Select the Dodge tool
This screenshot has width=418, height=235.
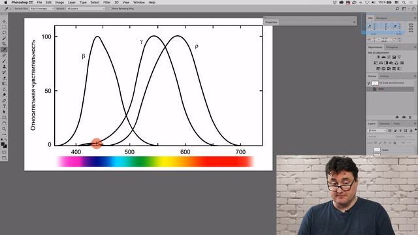coord(4,95)
